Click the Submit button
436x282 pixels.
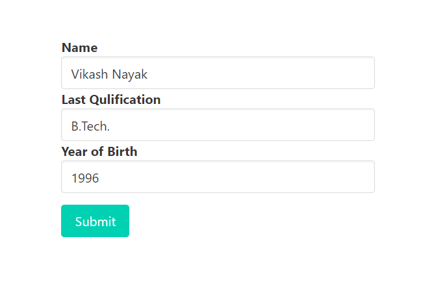(x=95, y=221)
